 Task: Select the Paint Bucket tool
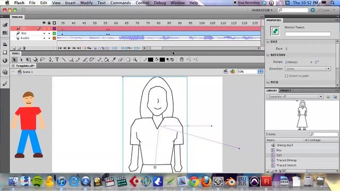(x=106, y=59)
